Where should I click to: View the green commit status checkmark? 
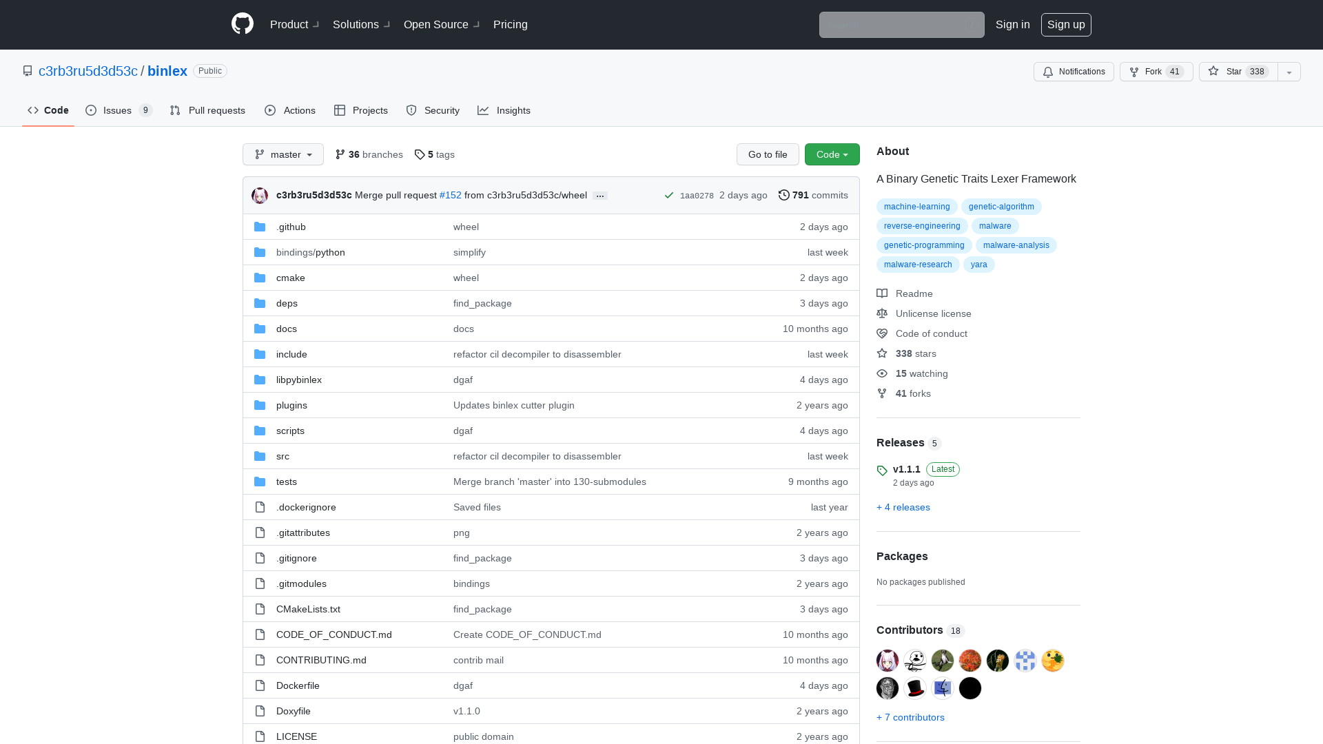click(x=668, y=196)
